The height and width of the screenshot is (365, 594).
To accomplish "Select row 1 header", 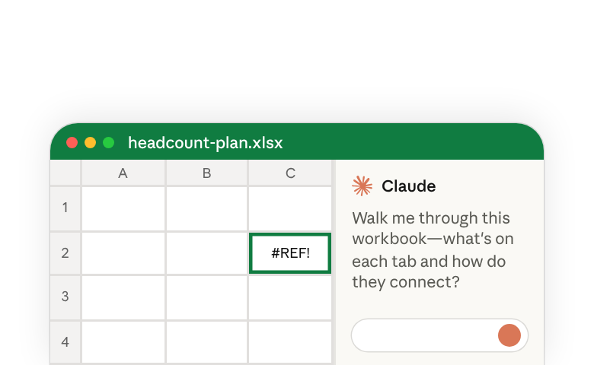I will (x=65, y=208).
